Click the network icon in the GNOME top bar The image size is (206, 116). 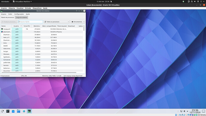[x=192, y=1]
